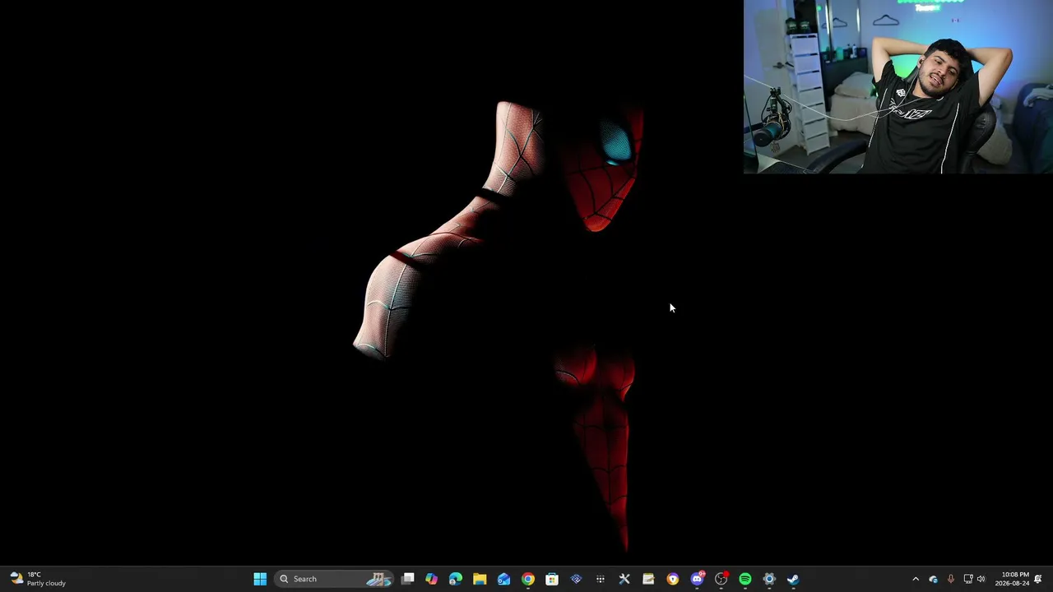Open the weather widget showing 18°C

[x=38, y=579]
